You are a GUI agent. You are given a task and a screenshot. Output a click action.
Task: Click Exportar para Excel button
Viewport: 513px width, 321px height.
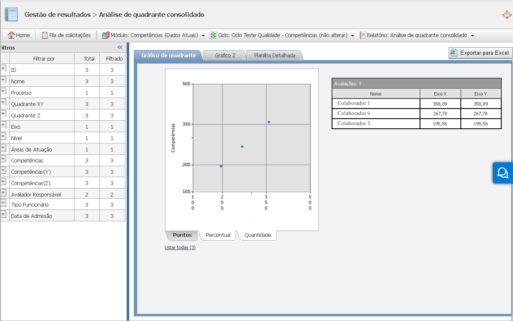click(x=480, y=53)
